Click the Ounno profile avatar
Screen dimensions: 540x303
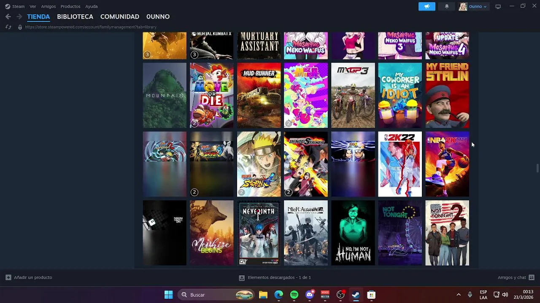click(463, 6)
